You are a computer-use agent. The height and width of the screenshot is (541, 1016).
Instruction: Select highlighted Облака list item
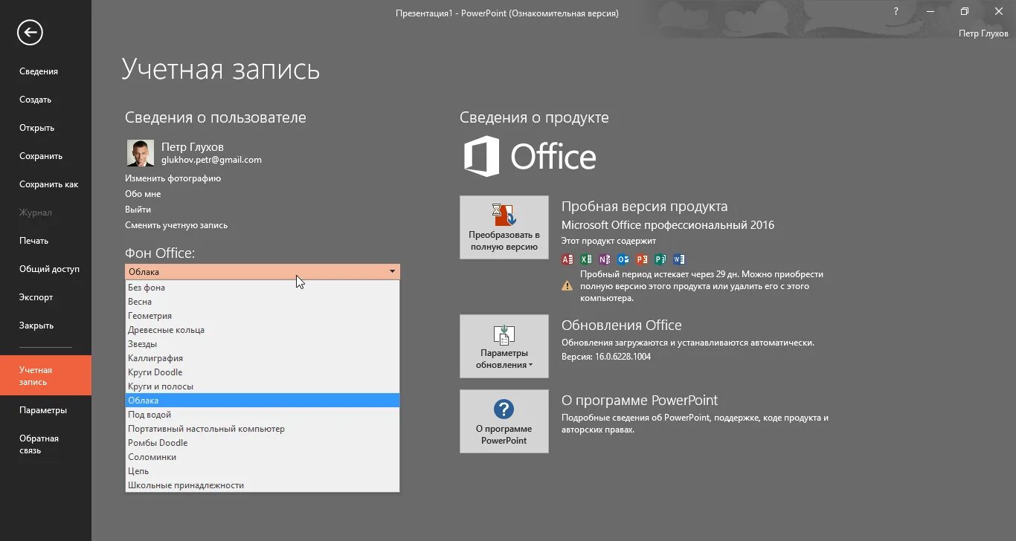[x=263, y=401]
